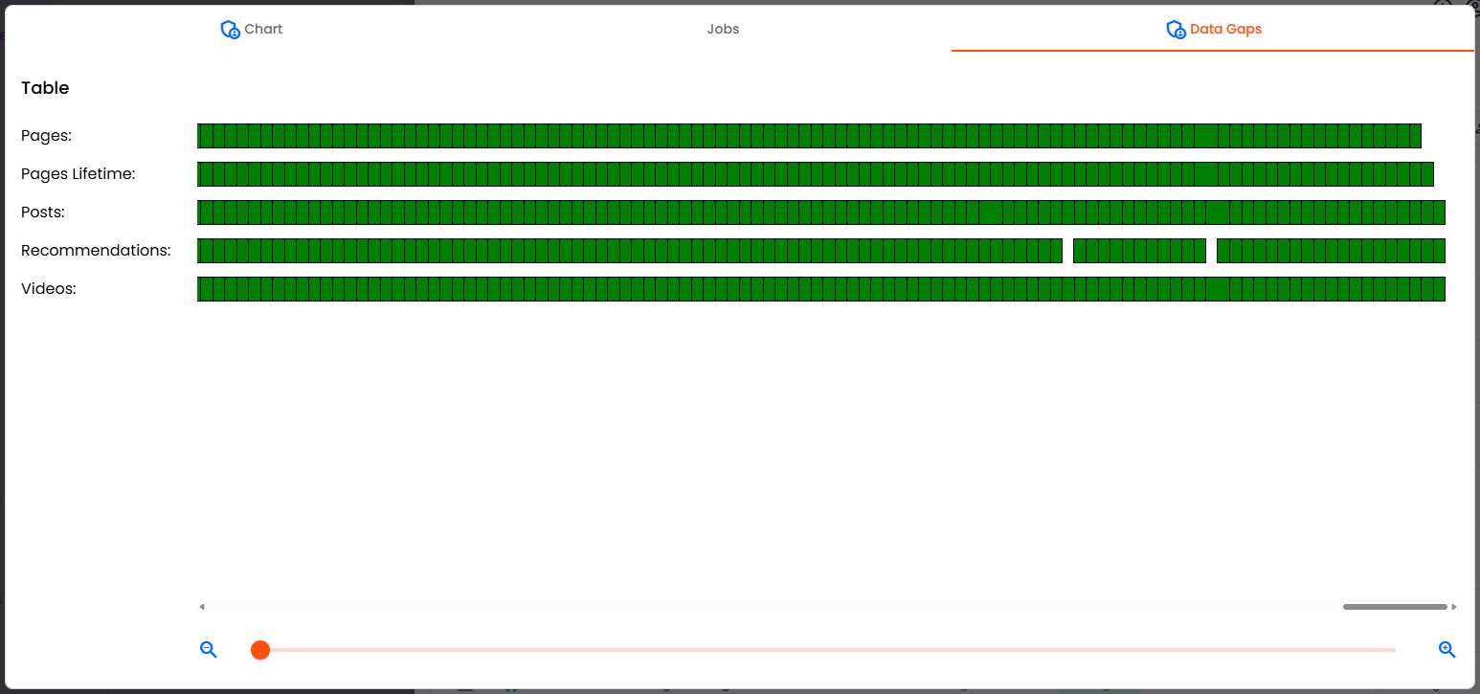Click the shield icon beside Data Gaps
The width and height of the screenshot is (1480, 694).
point(1176,30)
